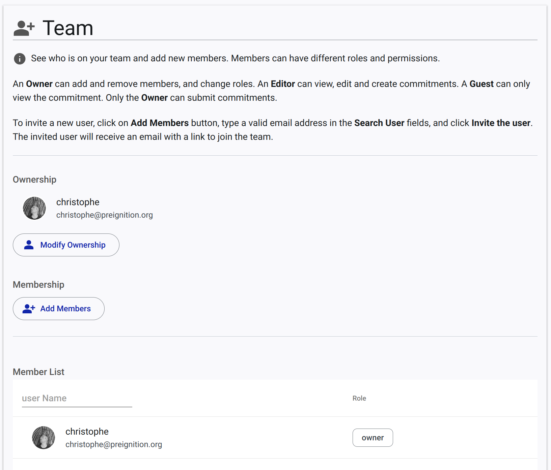
Task: Click the Membership section heading
Action: (38, 285)
